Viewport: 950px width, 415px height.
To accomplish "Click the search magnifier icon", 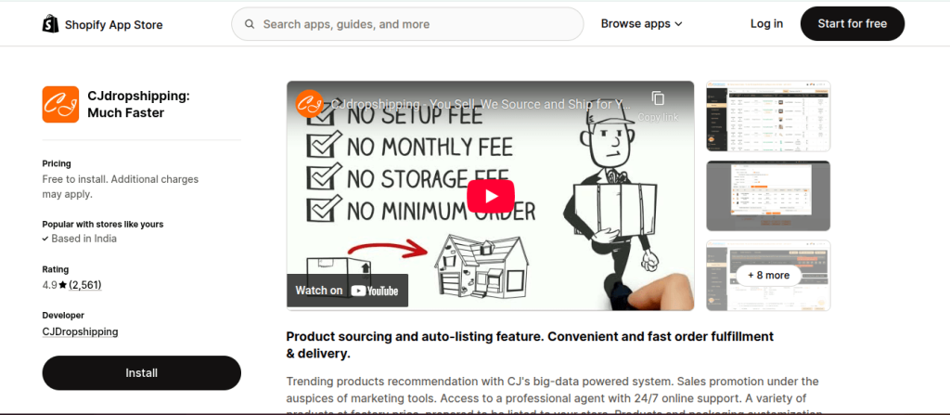I will point(249,24).
